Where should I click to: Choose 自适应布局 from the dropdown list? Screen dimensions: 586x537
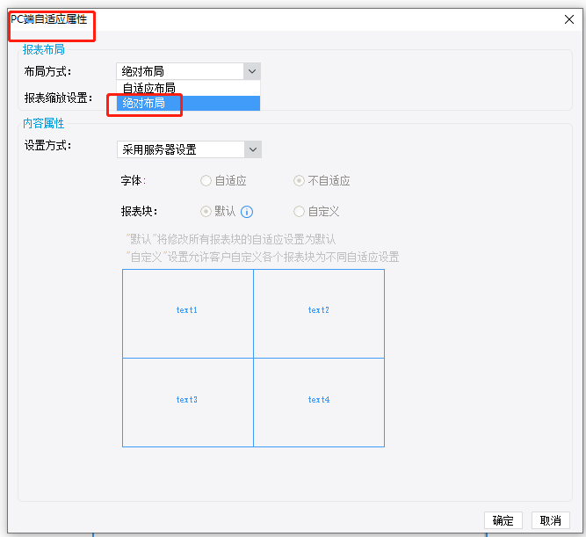pyautogui.click(x=188, y=88)
